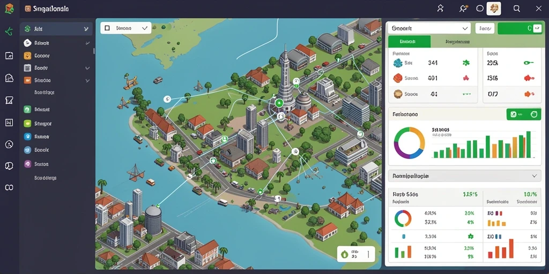Select the orange square icon sidebar row
The image size is (549, 274).
click(57, 80)
